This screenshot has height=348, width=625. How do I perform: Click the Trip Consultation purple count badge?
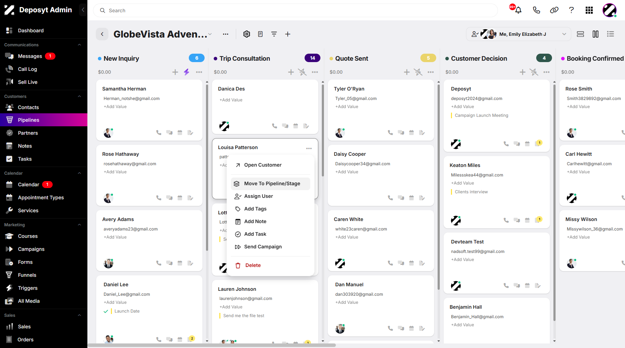pos(312,58)
